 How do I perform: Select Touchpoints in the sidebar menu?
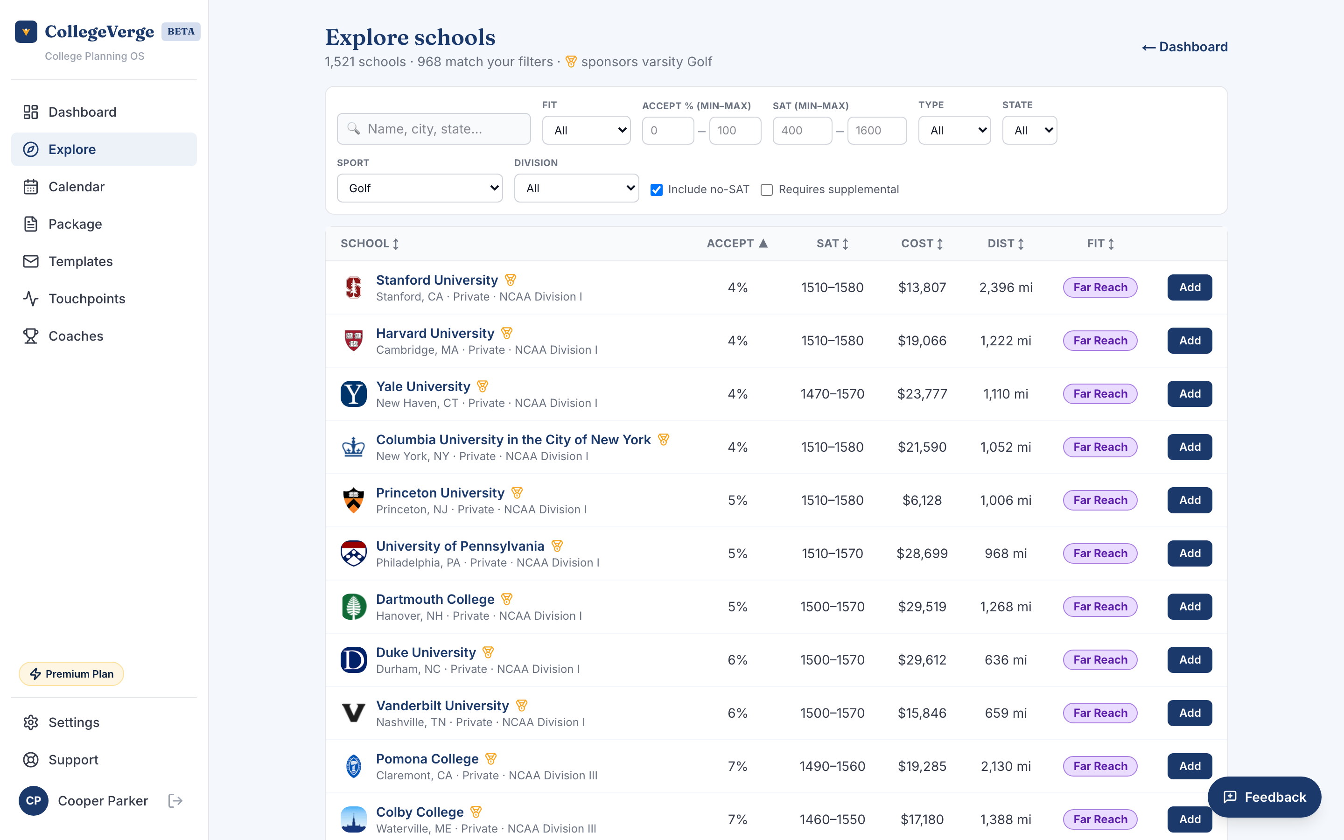(104, 298)
